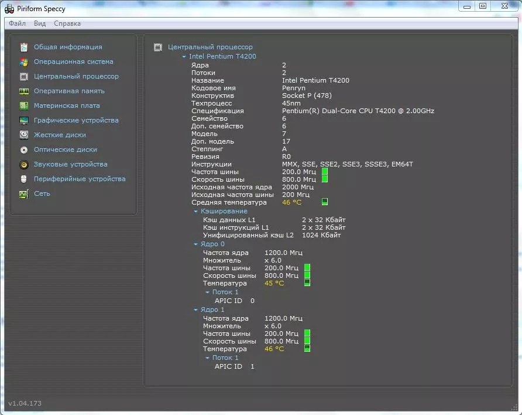Toggle green indicator beside top Частота шины 200.0
The image size is (522, 415).
tap(325, 172)
